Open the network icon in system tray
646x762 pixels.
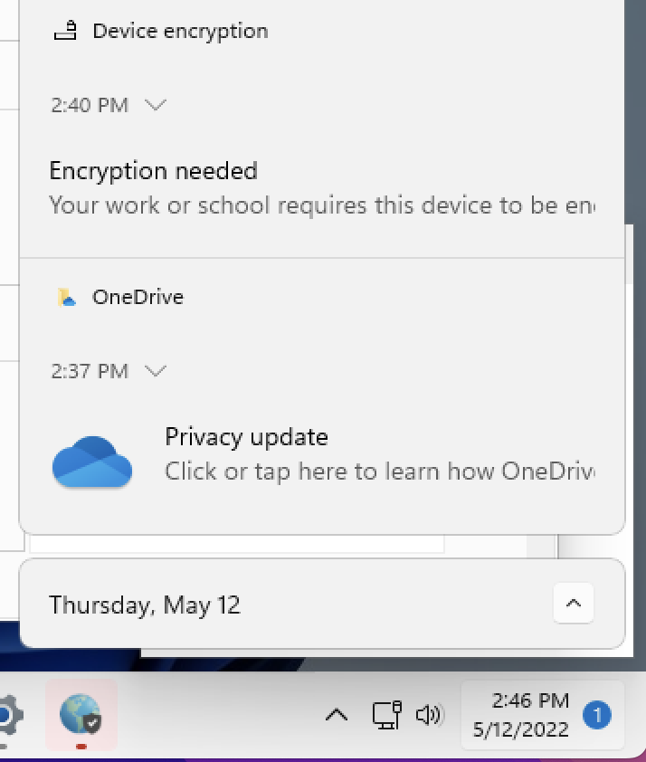click(x=387, y=715)
